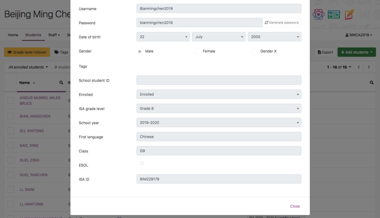Go to next page arrow
The width and height of the screenshot is (380, 218).
[369, 67]
